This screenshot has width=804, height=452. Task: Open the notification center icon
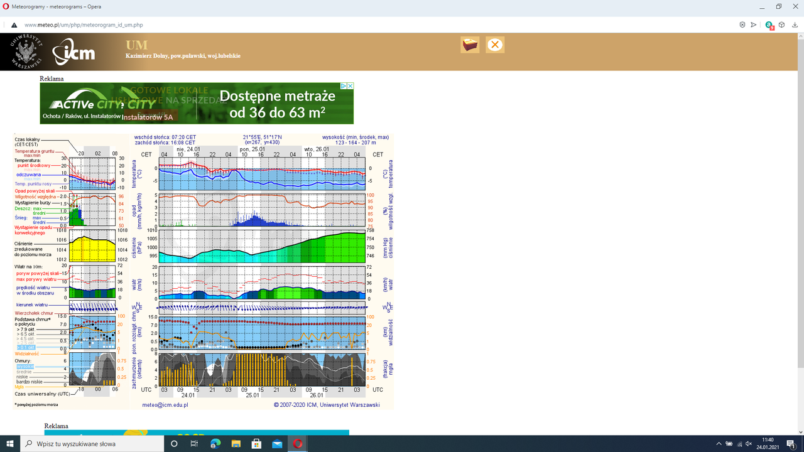pos(790,444)
